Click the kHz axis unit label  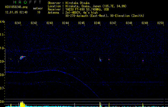pyautogui.click(x=2, y=22)
